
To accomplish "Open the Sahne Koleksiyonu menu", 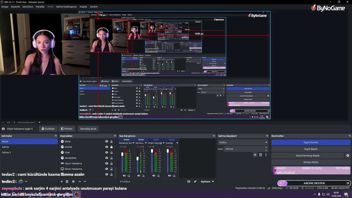I will pos(66,7).
